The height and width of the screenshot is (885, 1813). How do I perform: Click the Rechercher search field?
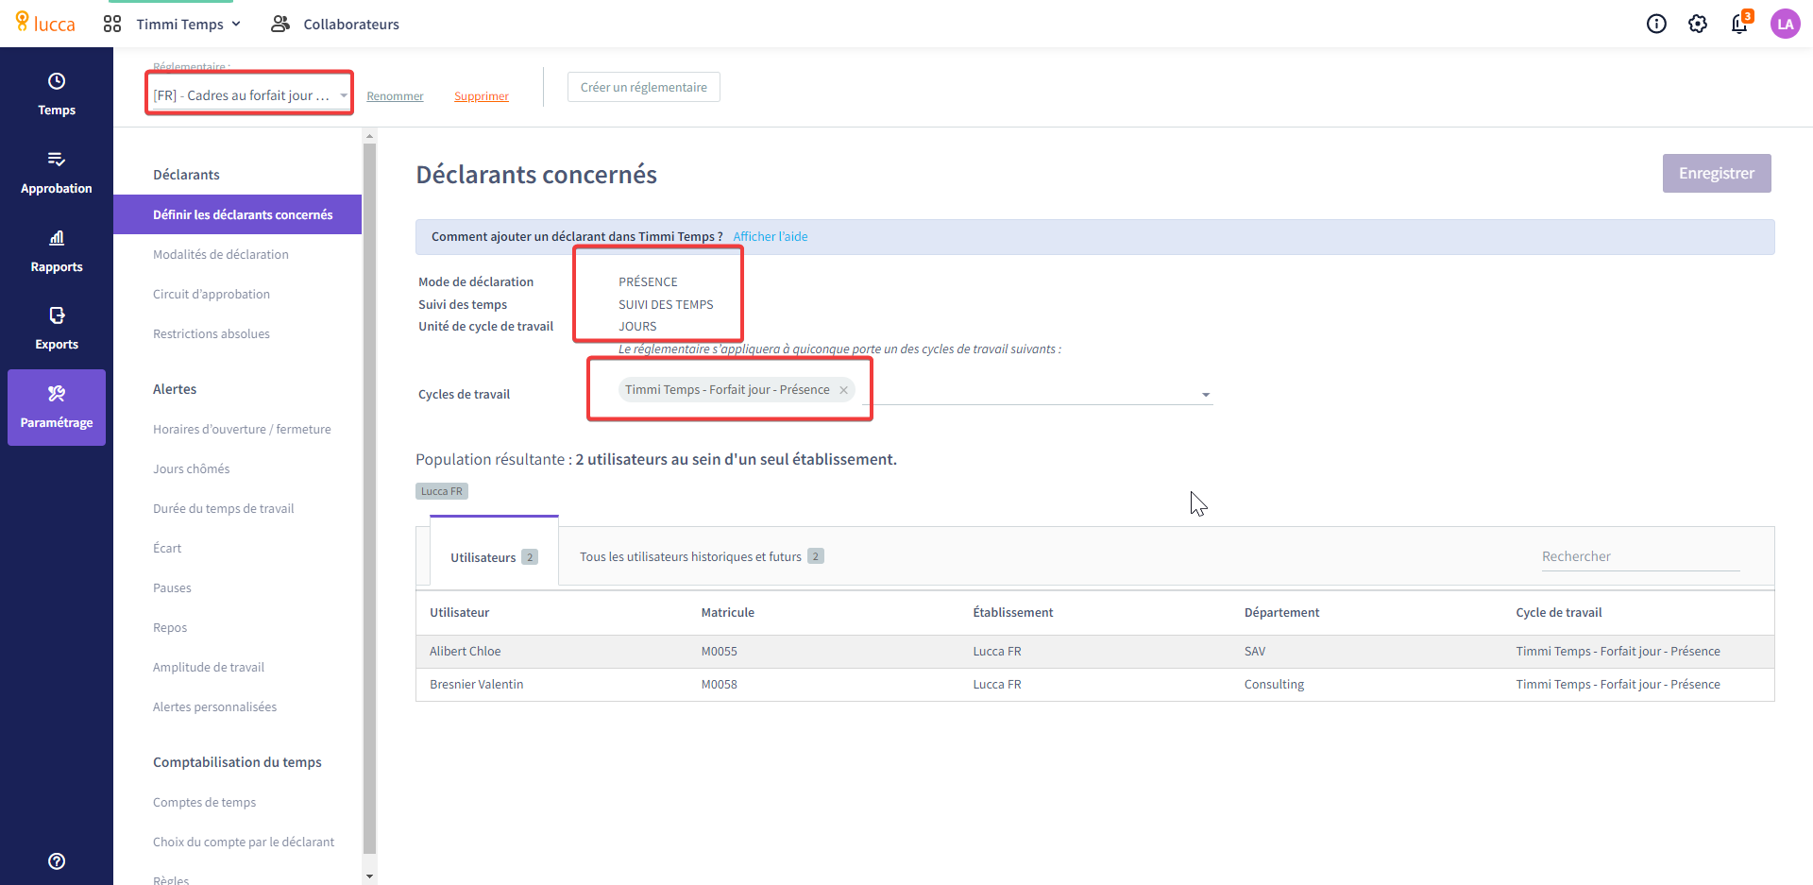tap(1640, 556)
